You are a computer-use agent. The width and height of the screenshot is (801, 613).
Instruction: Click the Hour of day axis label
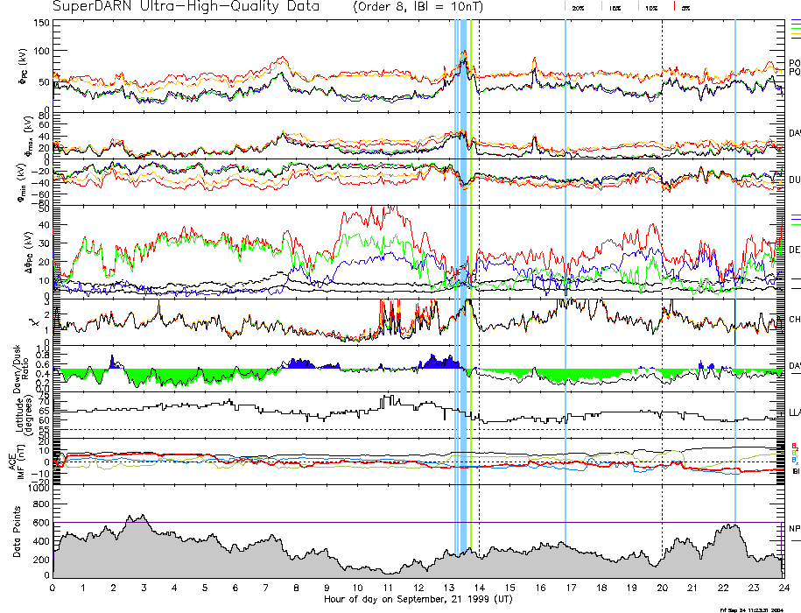[417, 599]
